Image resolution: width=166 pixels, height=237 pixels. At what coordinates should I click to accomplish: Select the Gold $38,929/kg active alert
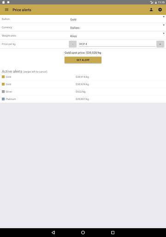(x=83, y=84)
